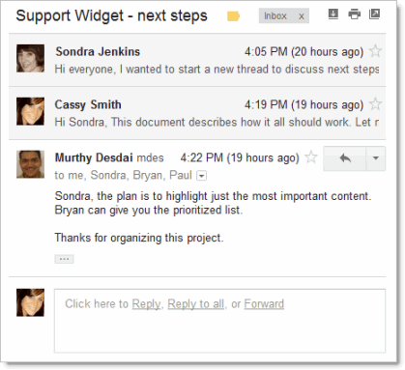This screenshot has height=370, width=405.
Task: Click Sondra Jenkins' profile photo
Action: (x=31, y=58)
